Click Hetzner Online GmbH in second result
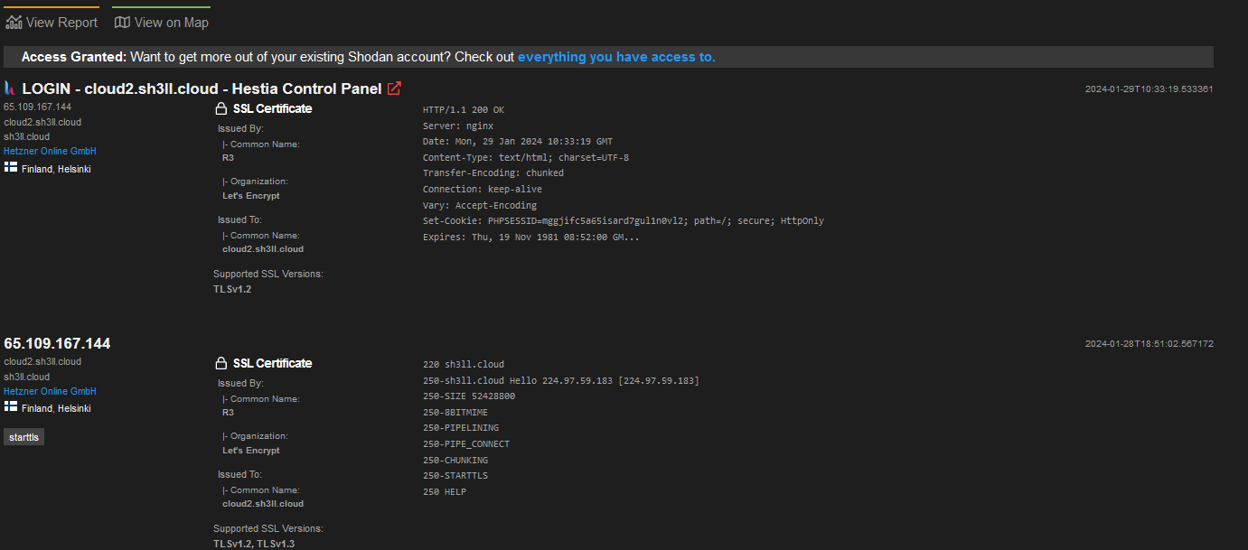The height and width of the screenshot is (550, 1248). pos(50,392)
